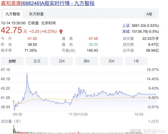Select the 1年 chart tab
Screen dimensions: 168x134
[x=136, y=61]
